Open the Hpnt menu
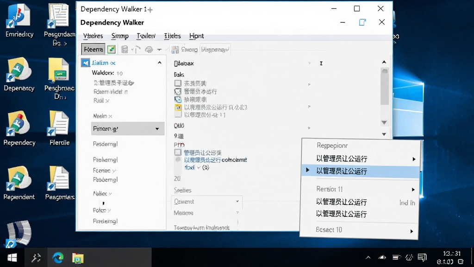 [196, 36]
